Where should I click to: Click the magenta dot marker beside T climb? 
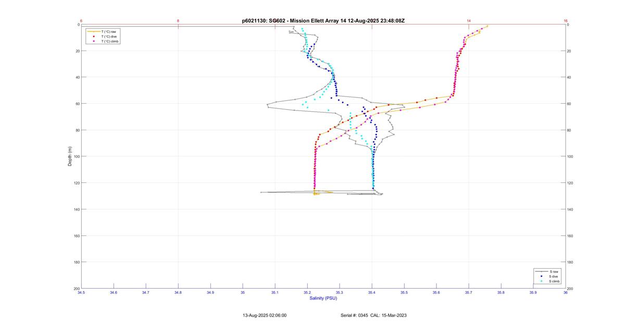pos(94,41)
